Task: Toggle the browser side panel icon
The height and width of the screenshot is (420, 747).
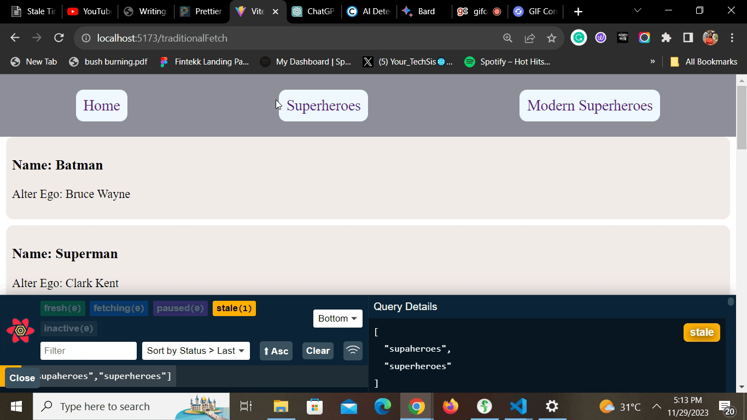Action: (x=688, y=38)
